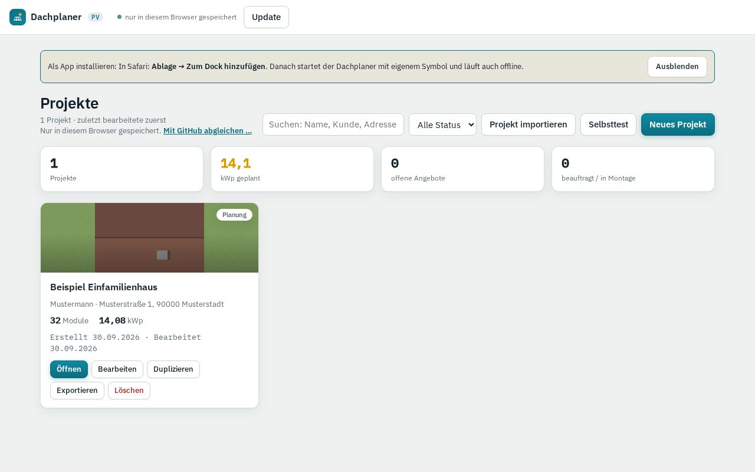Screen dimensions: 755x472
Task: Click the Projekte count stat card
Action: coord(122,169)
